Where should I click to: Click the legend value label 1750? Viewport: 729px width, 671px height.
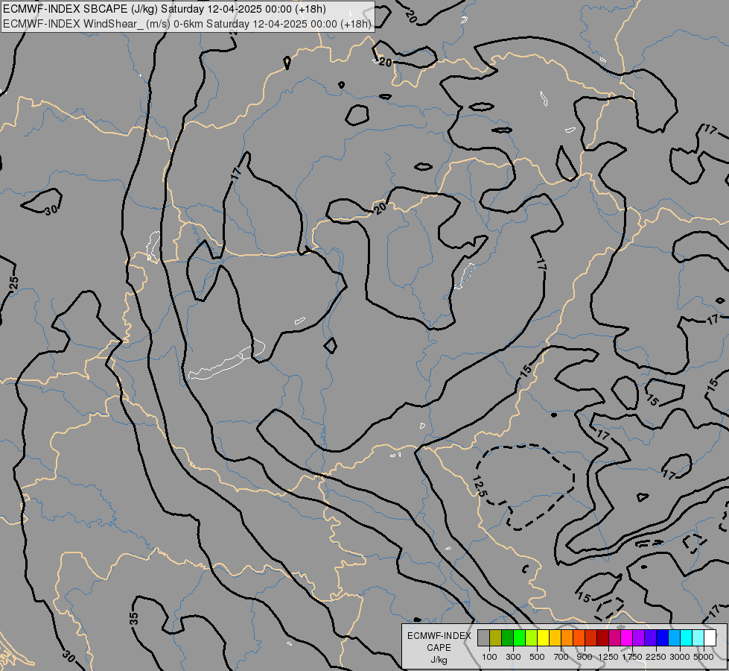click(632, 657)
